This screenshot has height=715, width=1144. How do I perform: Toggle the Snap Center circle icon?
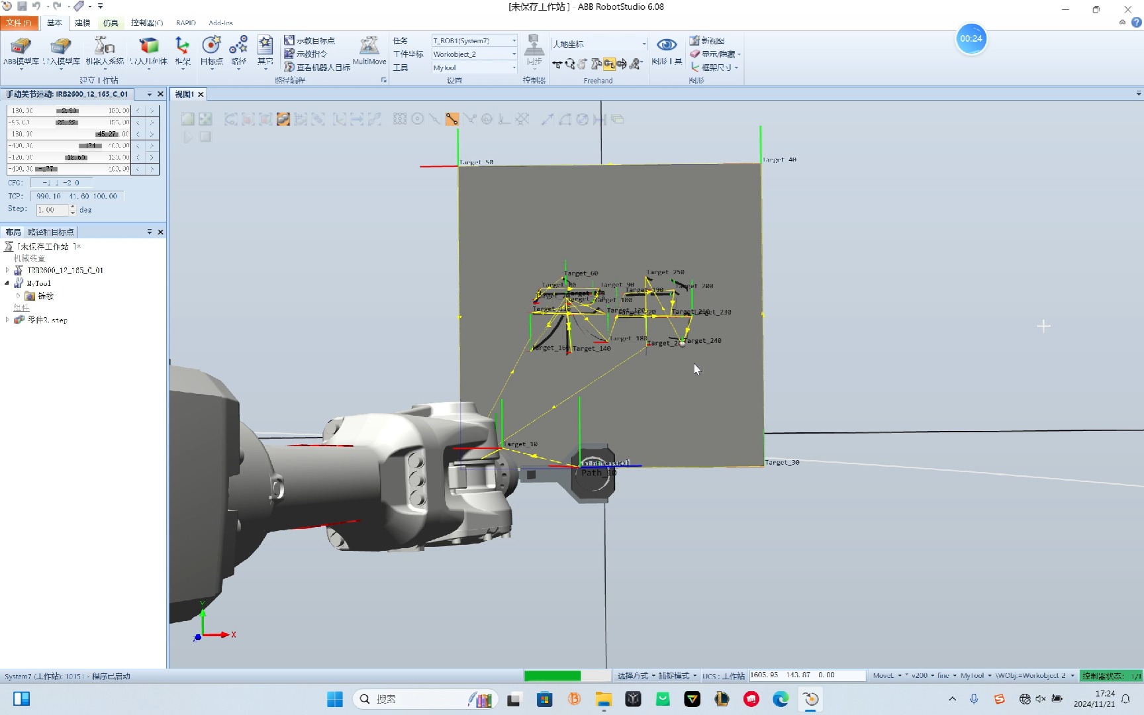[x=418, y=119]
